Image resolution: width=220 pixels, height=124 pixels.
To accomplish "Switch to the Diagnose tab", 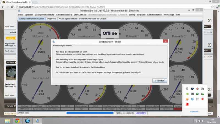I will click(51, 18).
